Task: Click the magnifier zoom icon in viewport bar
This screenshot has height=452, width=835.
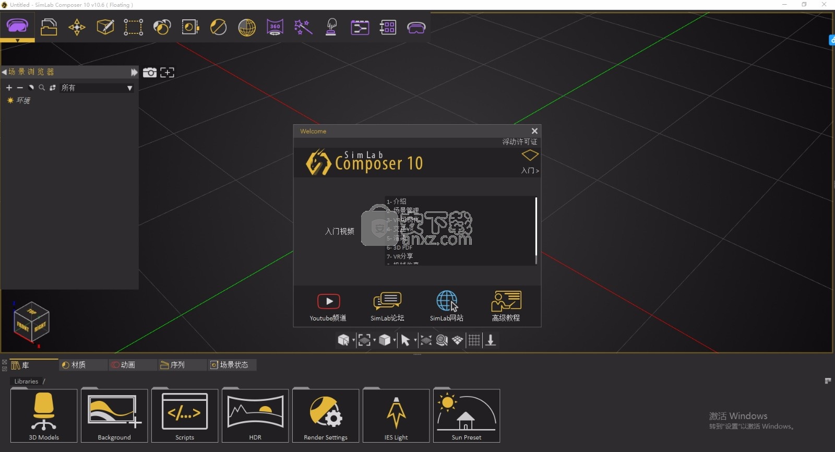Action: click(442, 340)
